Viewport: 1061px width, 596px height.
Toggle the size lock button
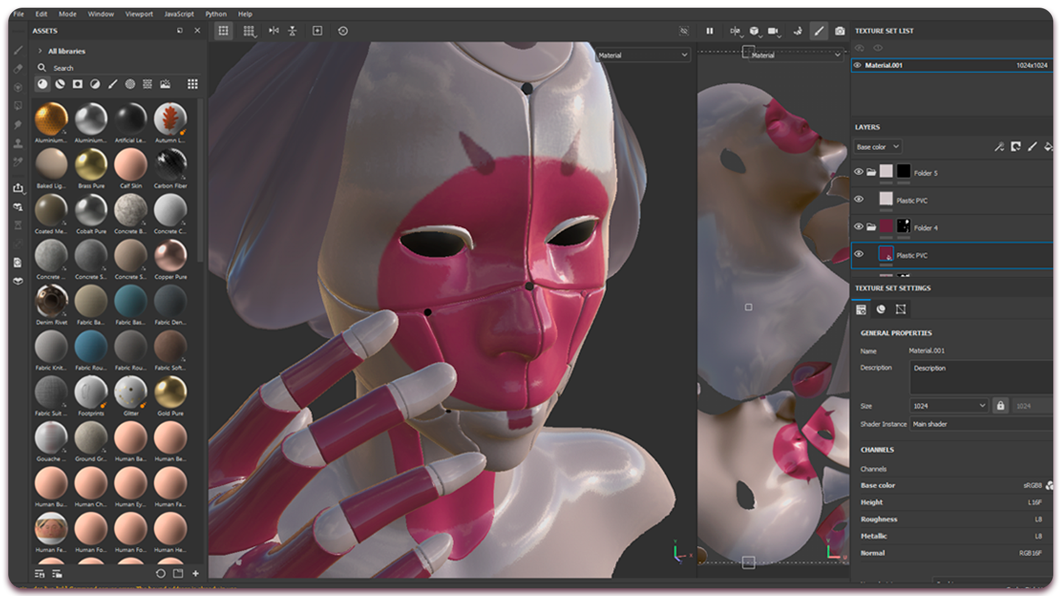click(1000, 406)
